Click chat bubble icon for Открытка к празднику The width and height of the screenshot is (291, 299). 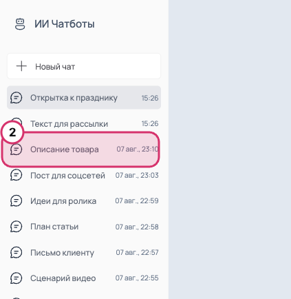click(x=16, y=98)
